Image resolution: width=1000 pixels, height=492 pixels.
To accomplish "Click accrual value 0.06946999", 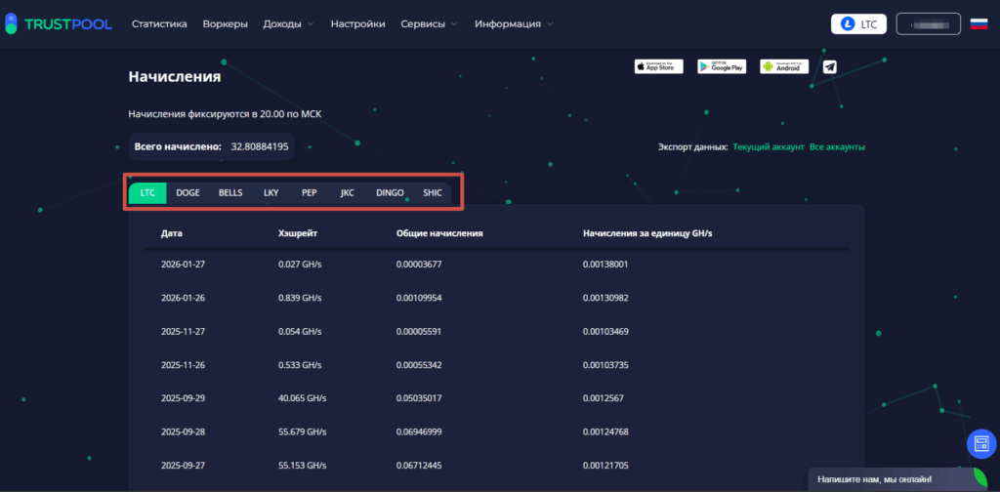I will click(419, 432).
